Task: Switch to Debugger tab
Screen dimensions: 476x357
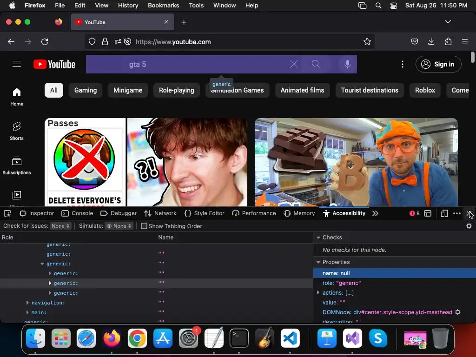Action: [x=119, y=213]
